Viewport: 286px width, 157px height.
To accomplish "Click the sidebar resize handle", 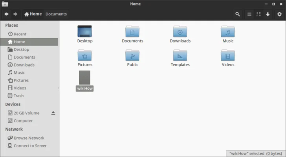I will tap(59, 89).
